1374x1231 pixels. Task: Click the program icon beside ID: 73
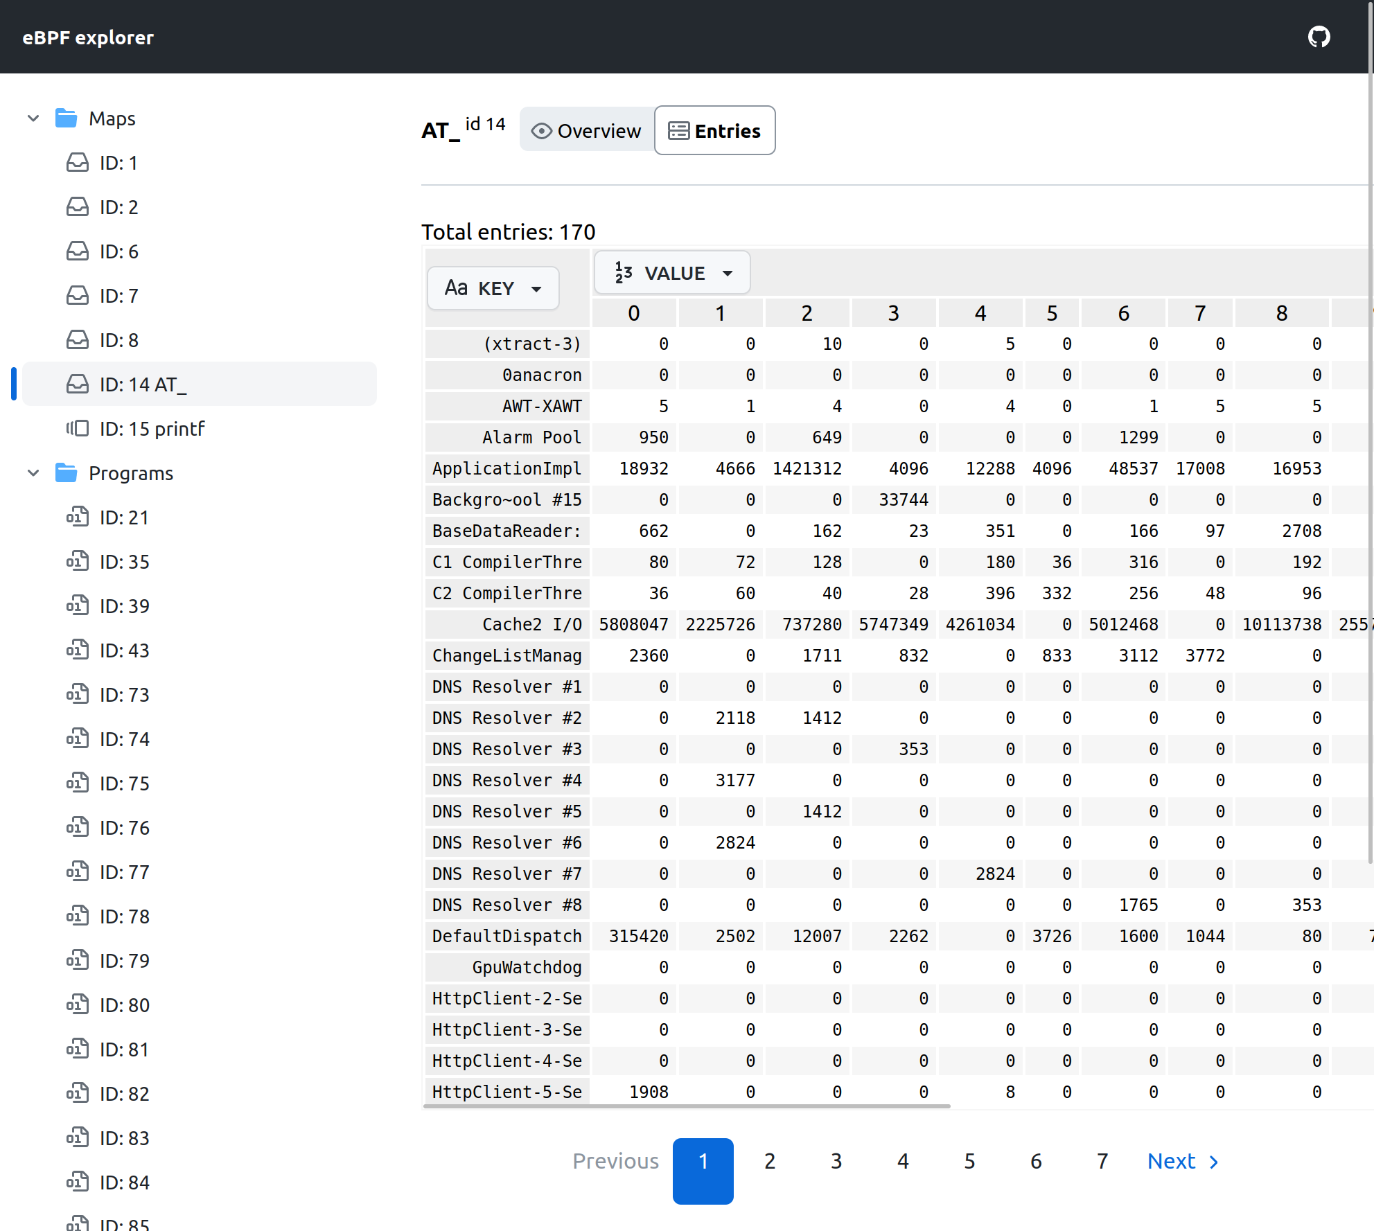click(78, 695)
